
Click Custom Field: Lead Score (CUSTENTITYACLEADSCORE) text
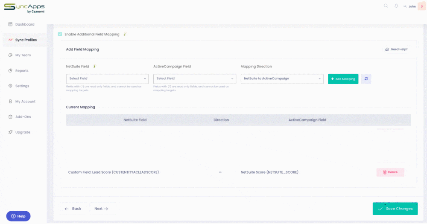[x=114, y=172]
